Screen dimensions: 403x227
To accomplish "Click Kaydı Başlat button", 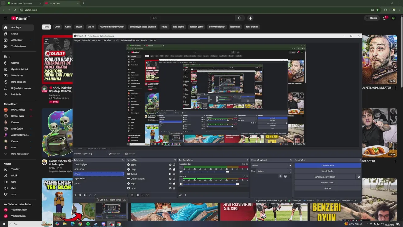I will click(328, 171).
